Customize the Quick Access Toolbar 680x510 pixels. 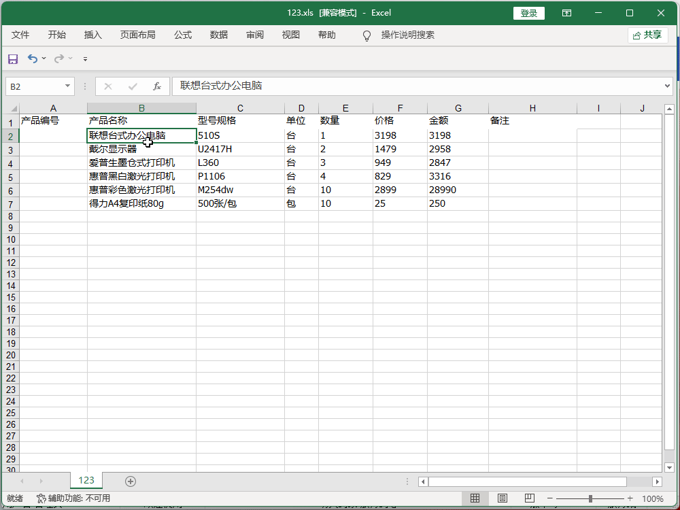tap(85, 59)
